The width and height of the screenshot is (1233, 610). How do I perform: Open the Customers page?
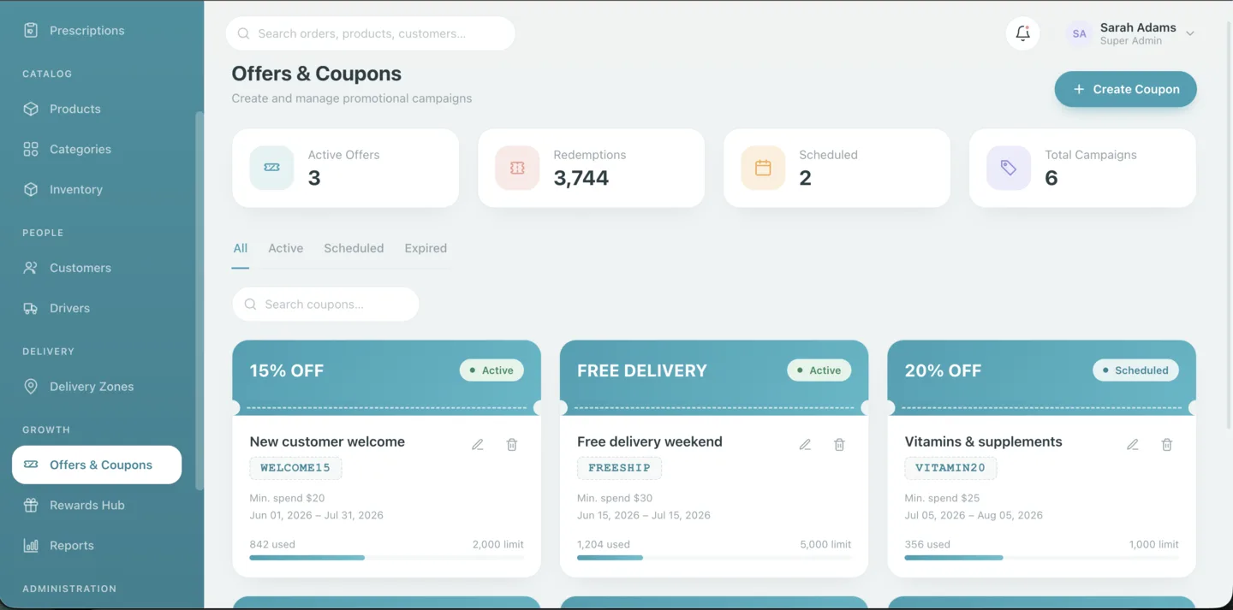pos(97,268)
